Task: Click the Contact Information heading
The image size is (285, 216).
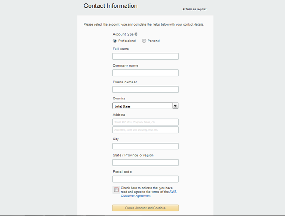Action: (x=111, y=6)
